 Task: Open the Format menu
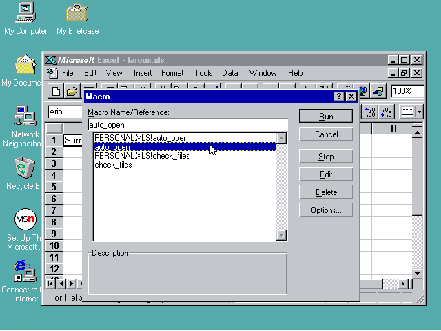click(172, 73)
